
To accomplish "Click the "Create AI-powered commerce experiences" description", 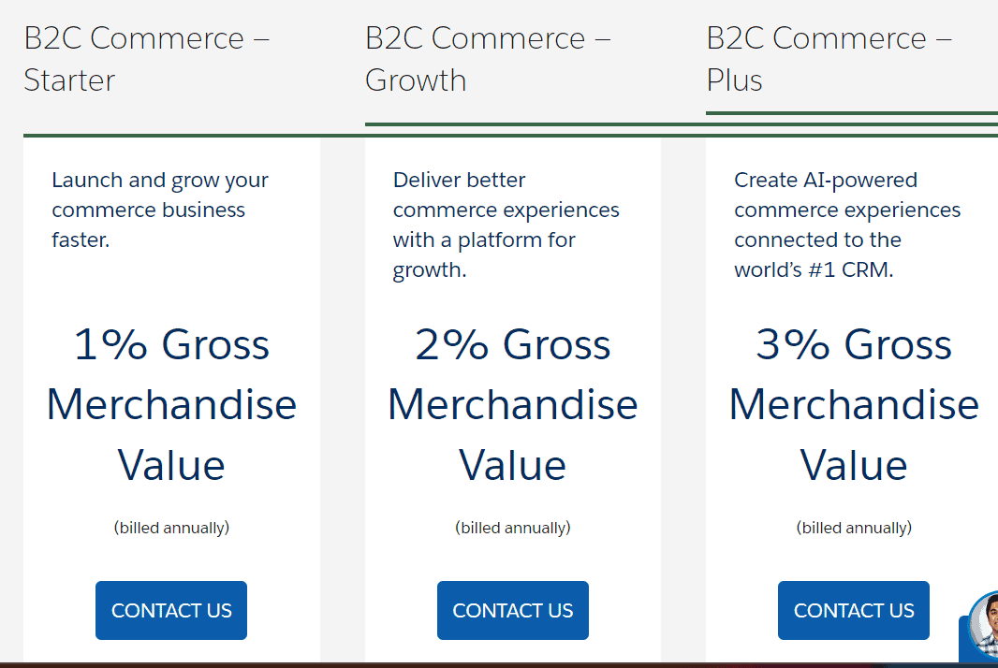I will 847,225.
